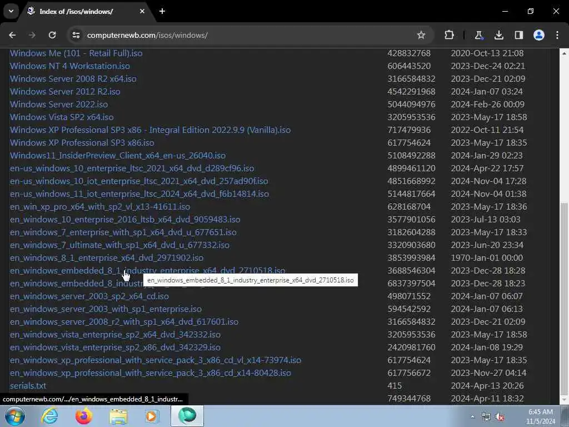Open xp_professional x86_cd_vl_x14-73974 link
The image size is (569, 427).
[x=156, y=360]
